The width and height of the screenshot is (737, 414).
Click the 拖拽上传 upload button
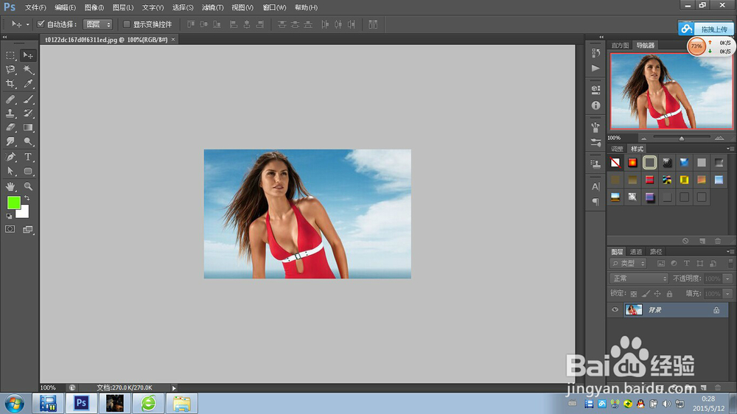(706, 29)
